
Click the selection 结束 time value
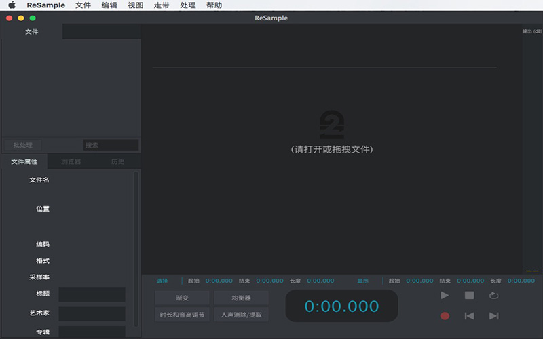click(269, 281)
